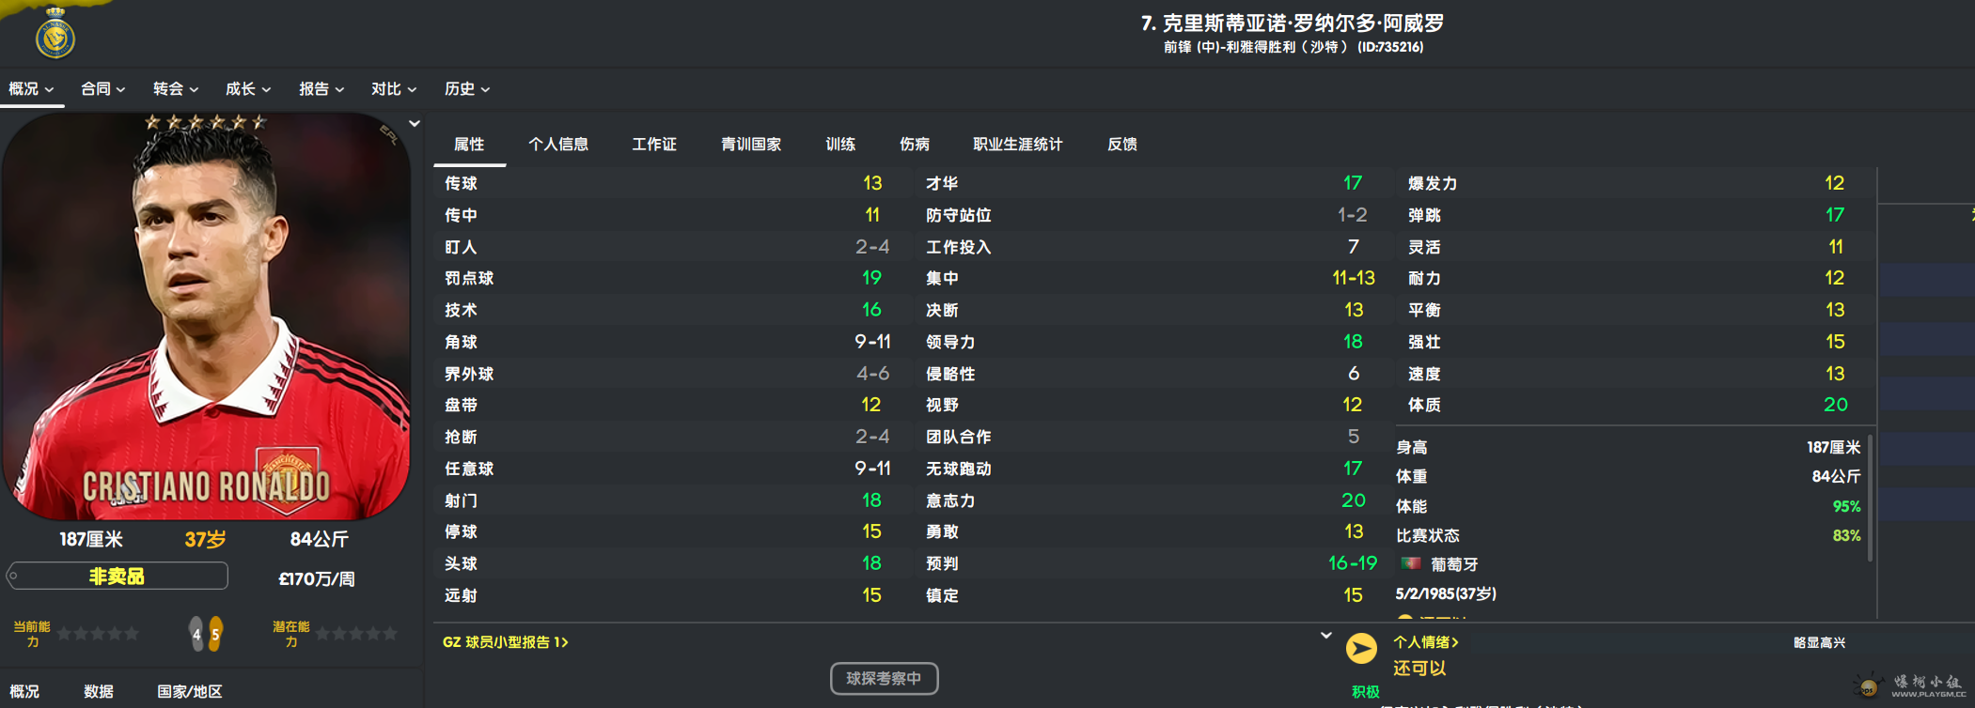The width and height of the screenshot is (1975, 708).
Task: Click the Al Nassr club badge
Action: (x=55, y=36)
